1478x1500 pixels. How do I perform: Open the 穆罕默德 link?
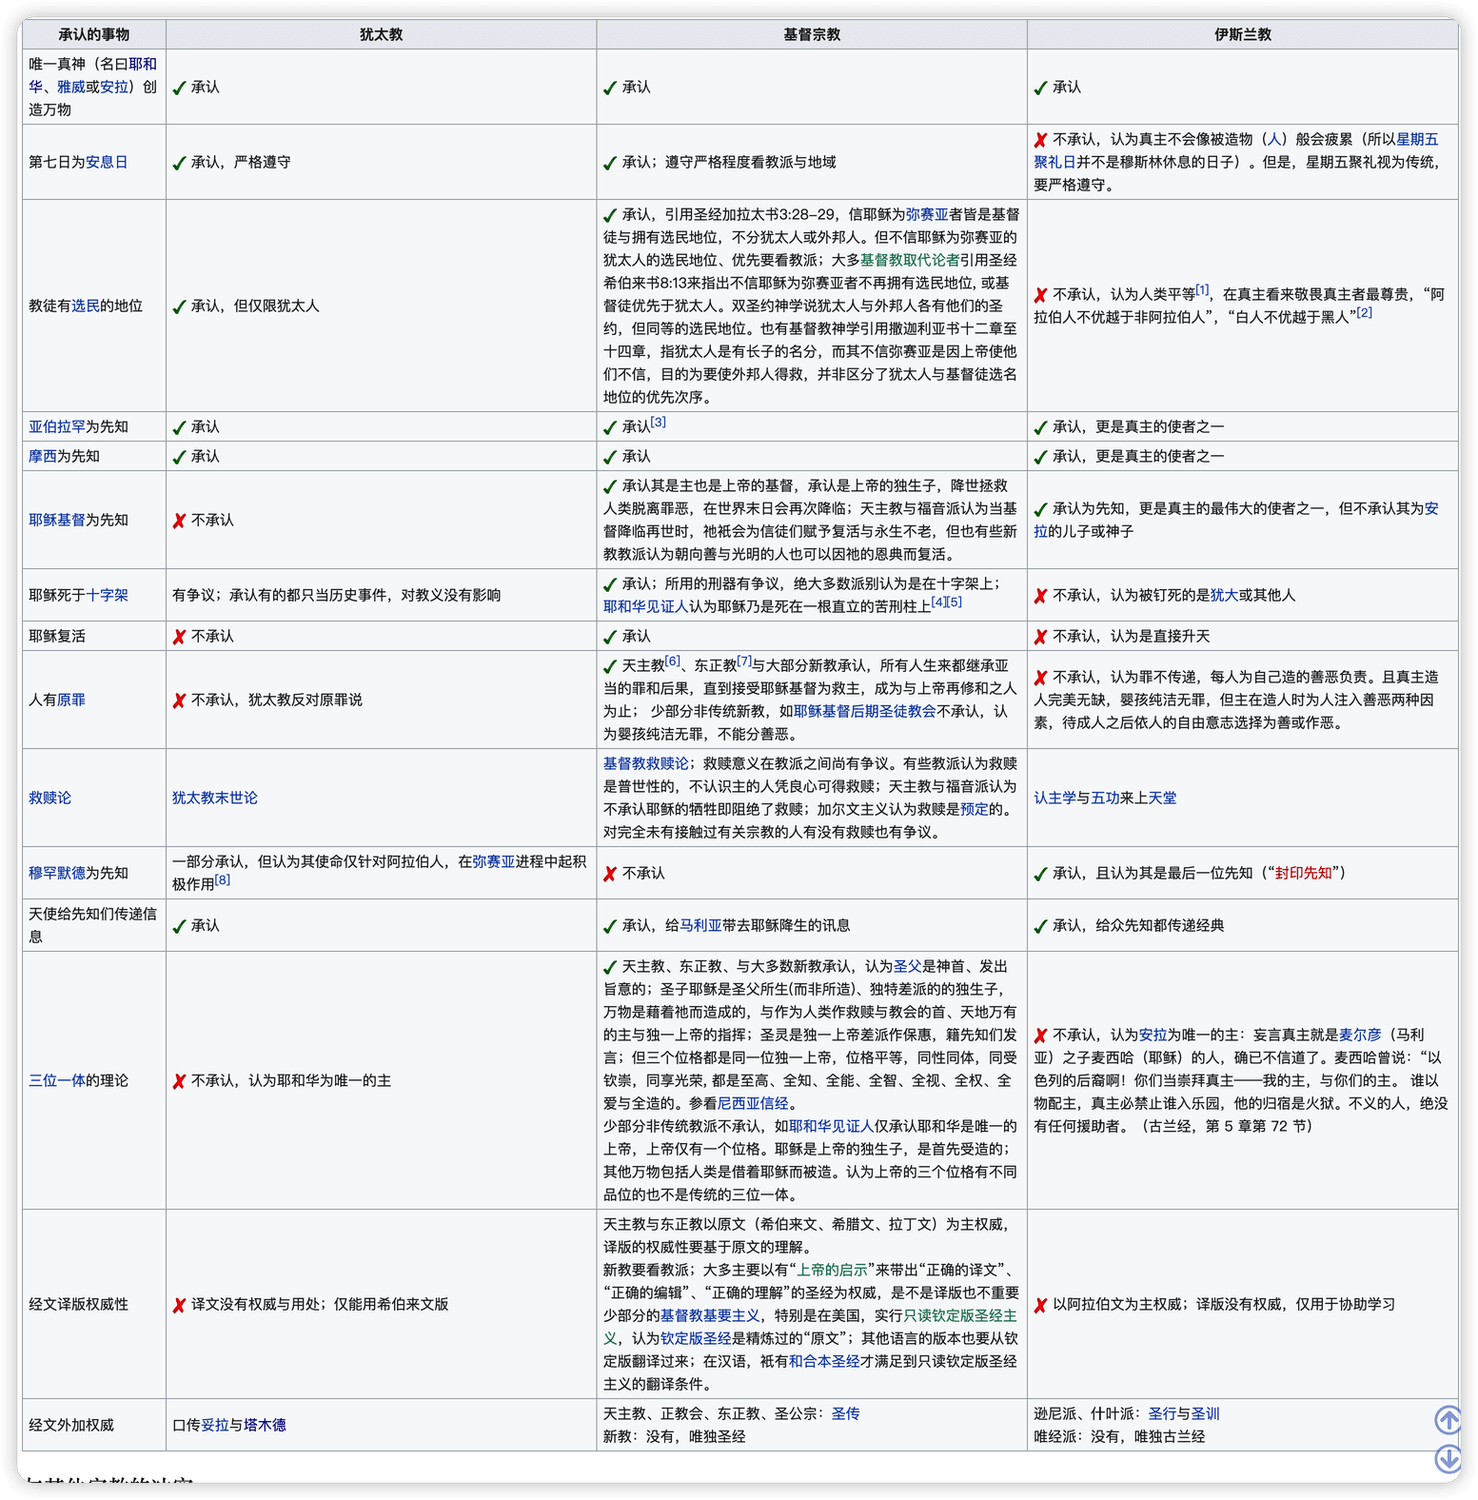point(57,873)
